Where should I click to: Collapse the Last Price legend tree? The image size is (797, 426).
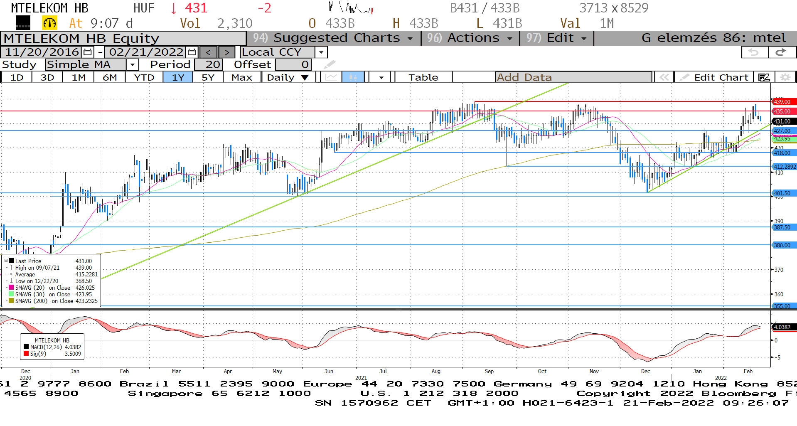tap(6, 261)
